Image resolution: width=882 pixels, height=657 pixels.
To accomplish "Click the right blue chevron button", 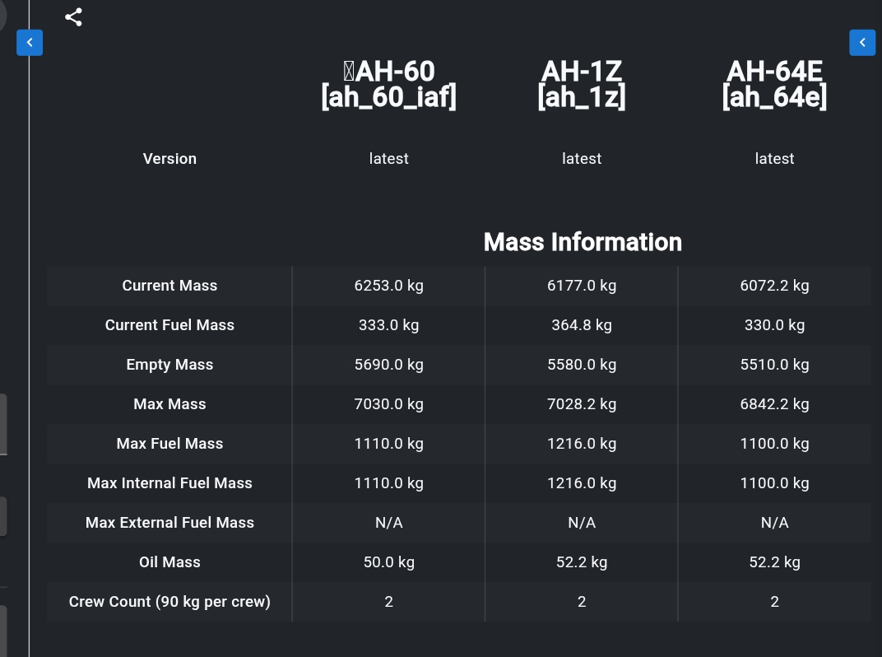I will click(x=862, y=43).
